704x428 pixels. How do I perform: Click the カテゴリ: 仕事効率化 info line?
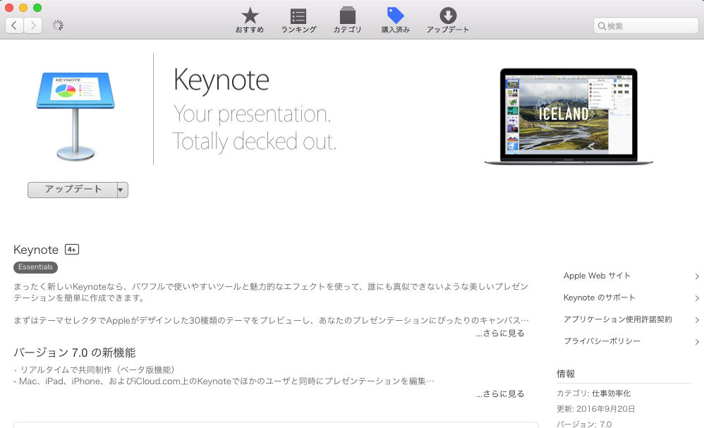[x=593, y=393]
